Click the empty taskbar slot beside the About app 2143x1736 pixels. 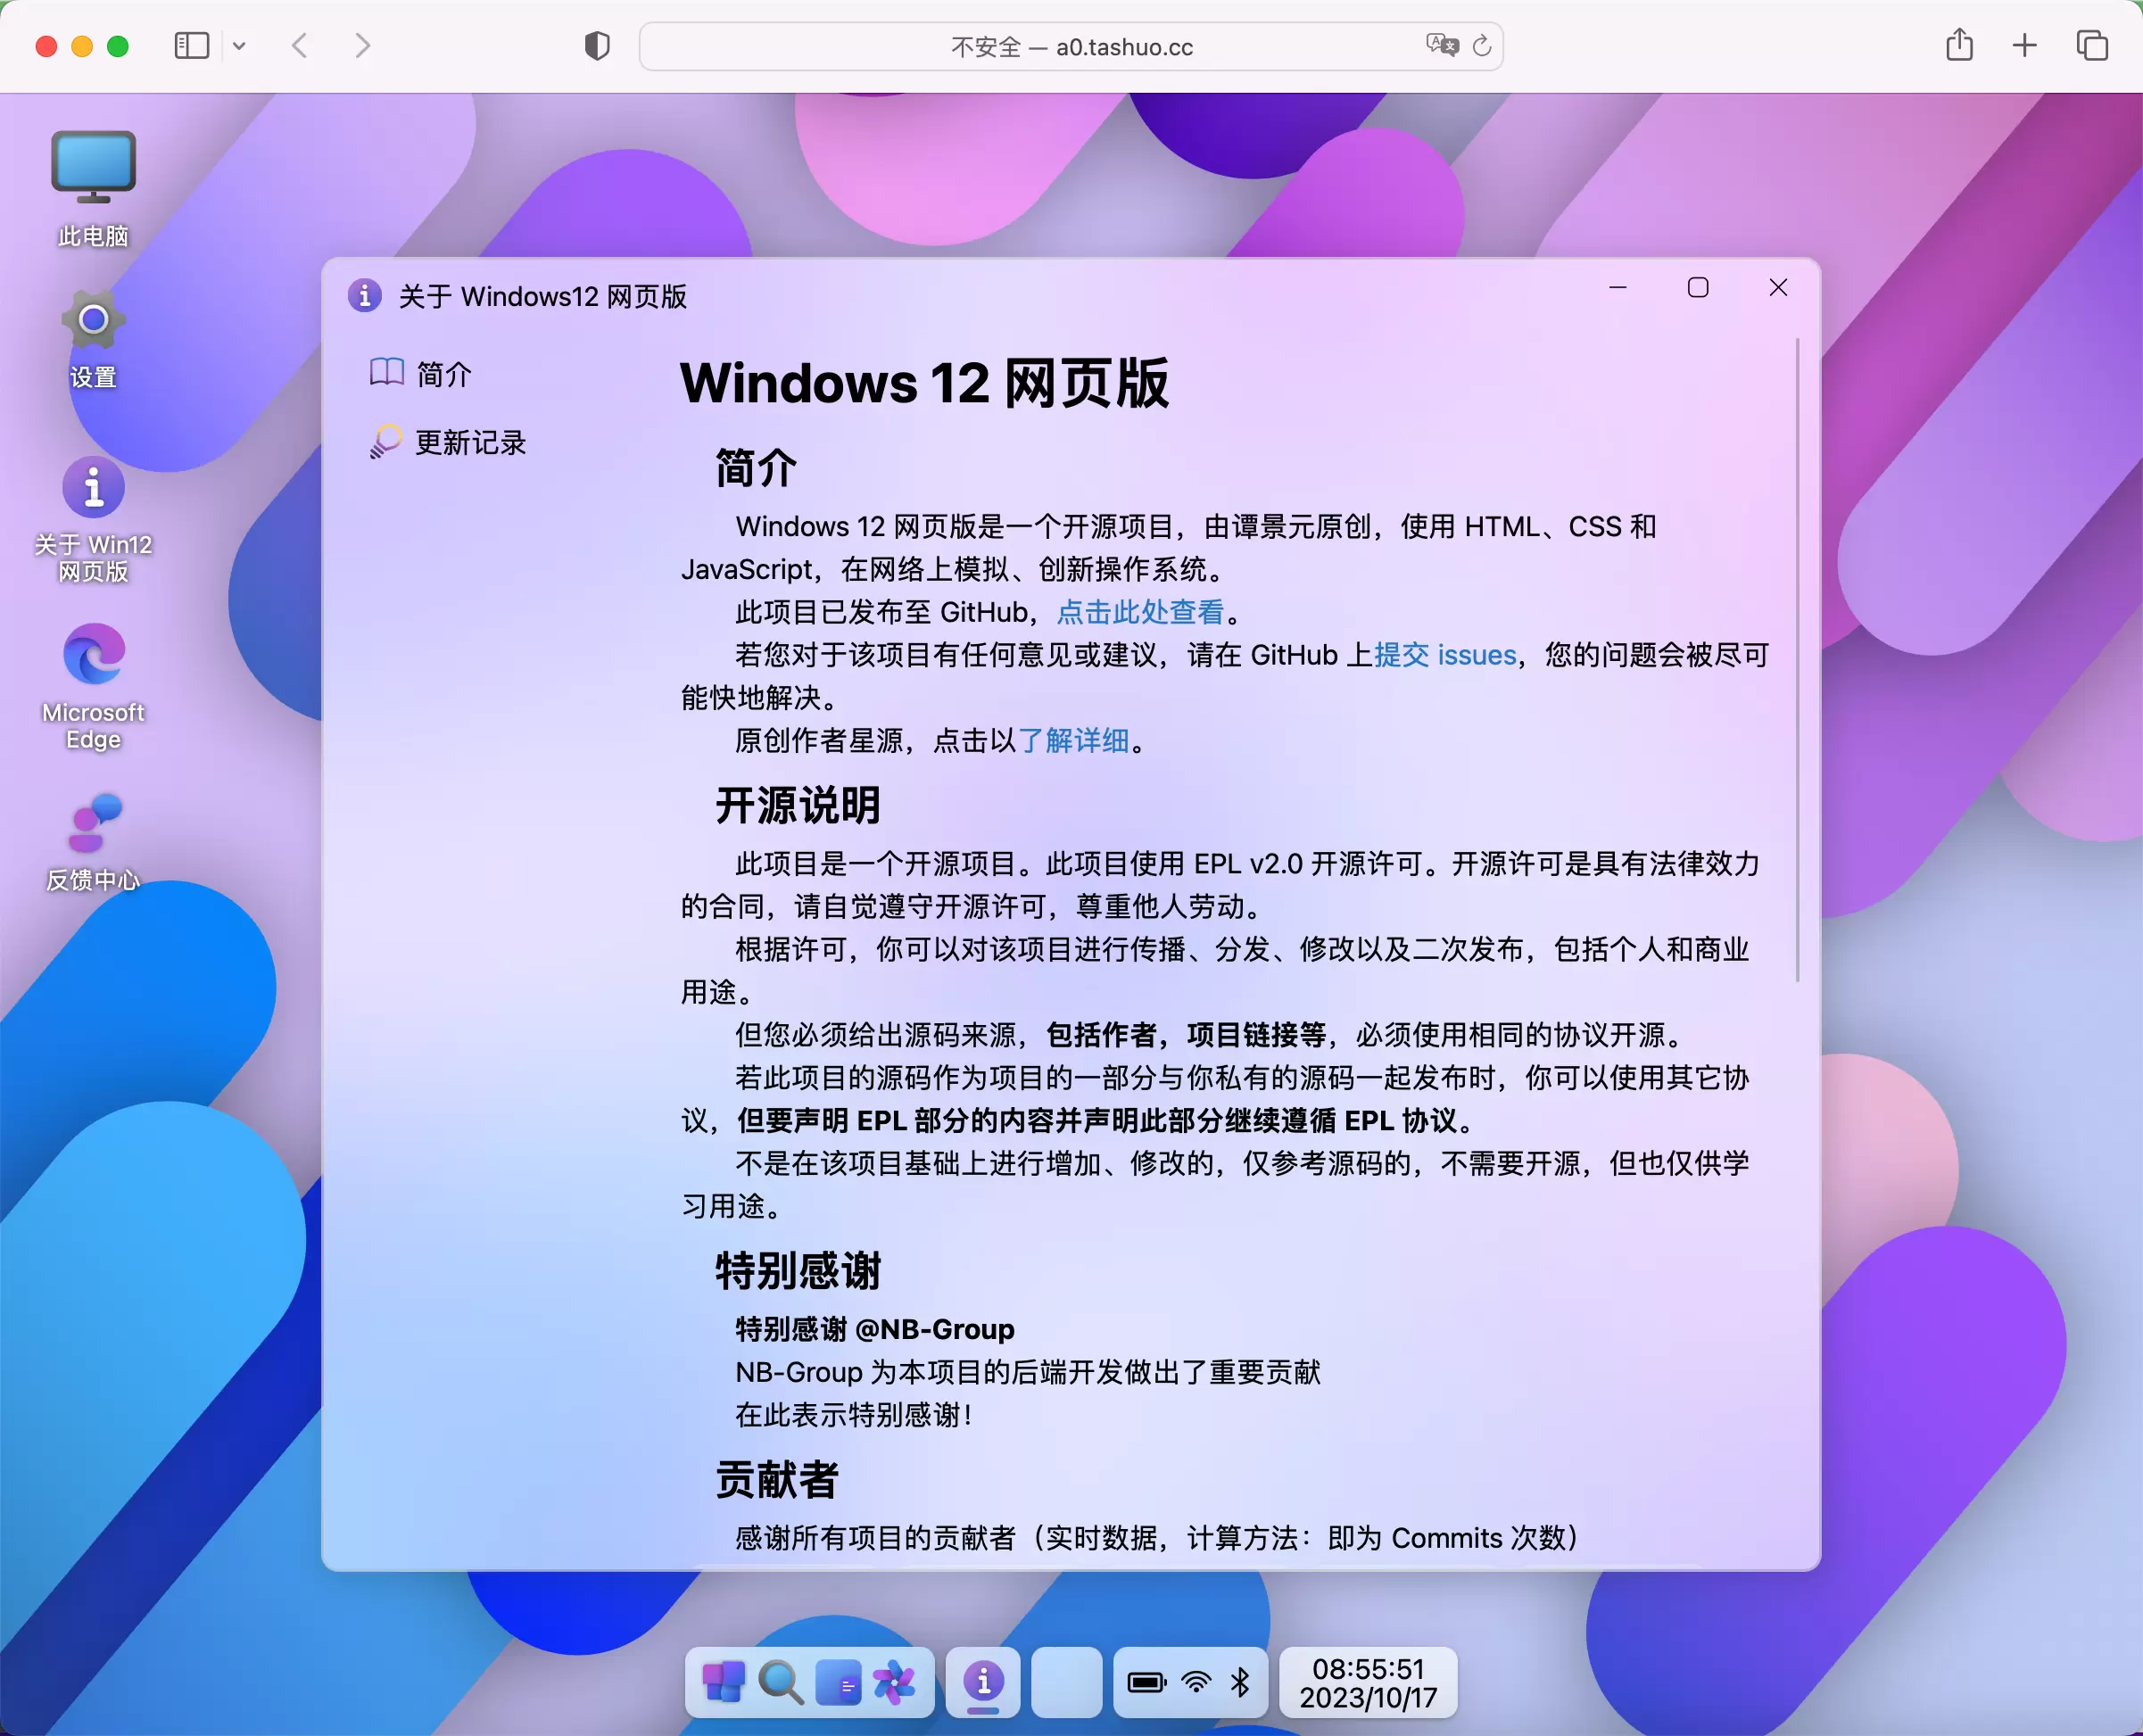pyautogui.click(x=1067, y=1682)
